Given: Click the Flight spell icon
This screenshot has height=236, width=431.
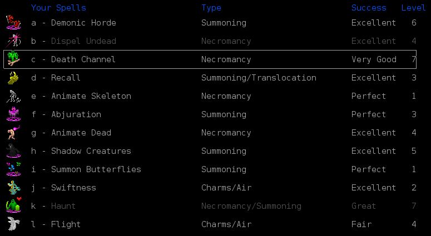Looking at the screenshot, I should click(x=12, y=224).
